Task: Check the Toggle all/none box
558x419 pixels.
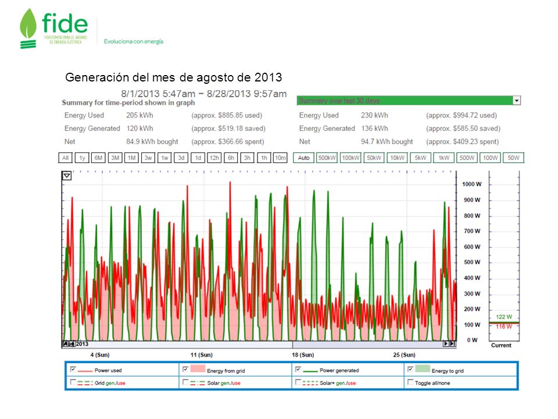Action: [410, 382]
